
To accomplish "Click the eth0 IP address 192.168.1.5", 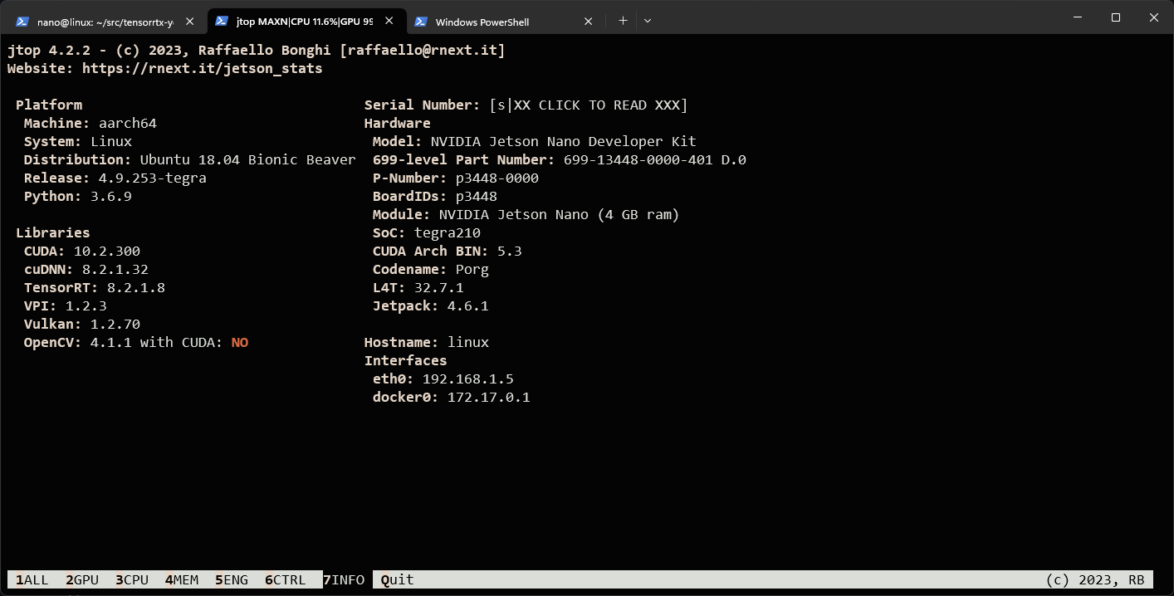I will tap(470, 379).
